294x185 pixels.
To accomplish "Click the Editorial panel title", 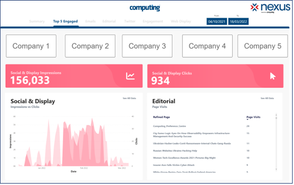I will [164, 101].
